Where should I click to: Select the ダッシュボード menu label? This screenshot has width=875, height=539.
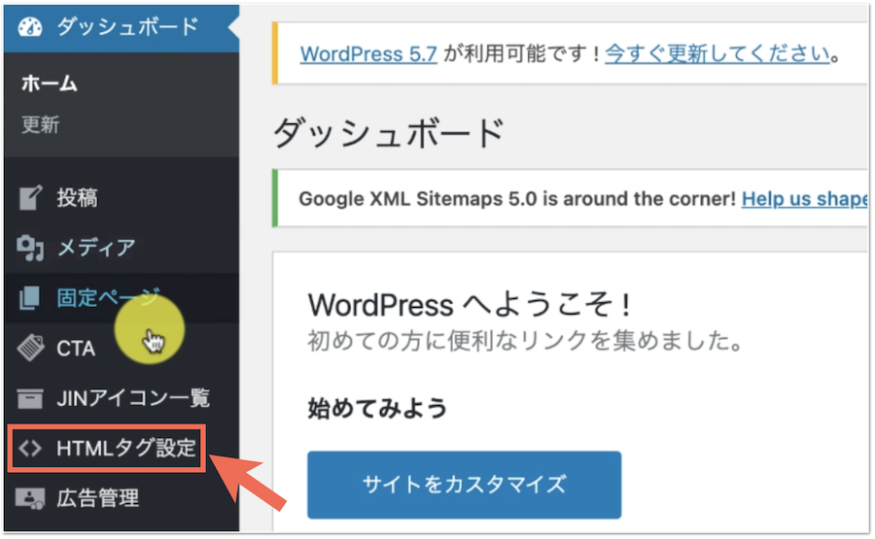point(127,26)
